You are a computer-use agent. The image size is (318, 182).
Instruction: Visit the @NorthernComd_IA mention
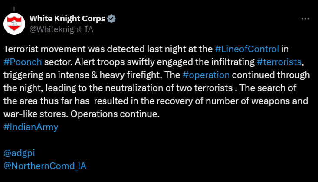[45, 166]
